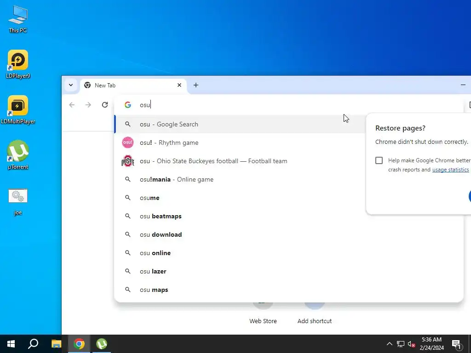Close the New Tab tab
Screen dimensions: 471x353
click(179, 85)
